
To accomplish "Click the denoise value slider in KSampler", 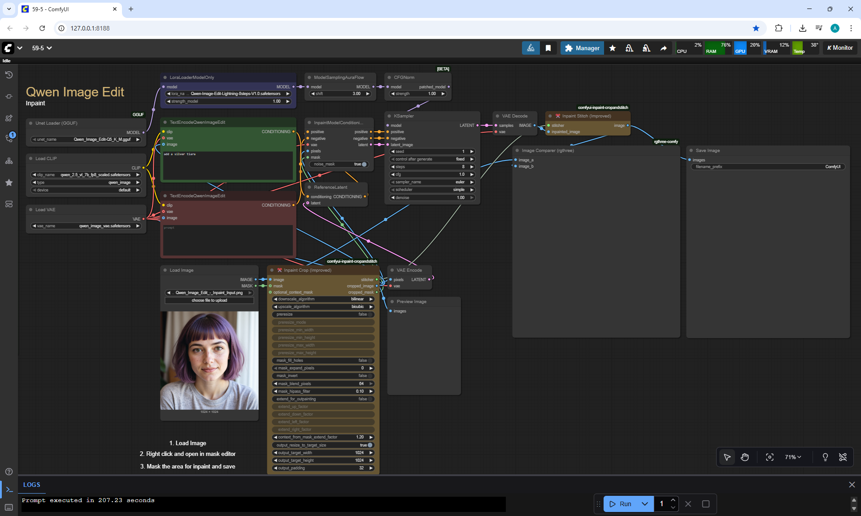I will pyautogui.click(x=433, y=198).
